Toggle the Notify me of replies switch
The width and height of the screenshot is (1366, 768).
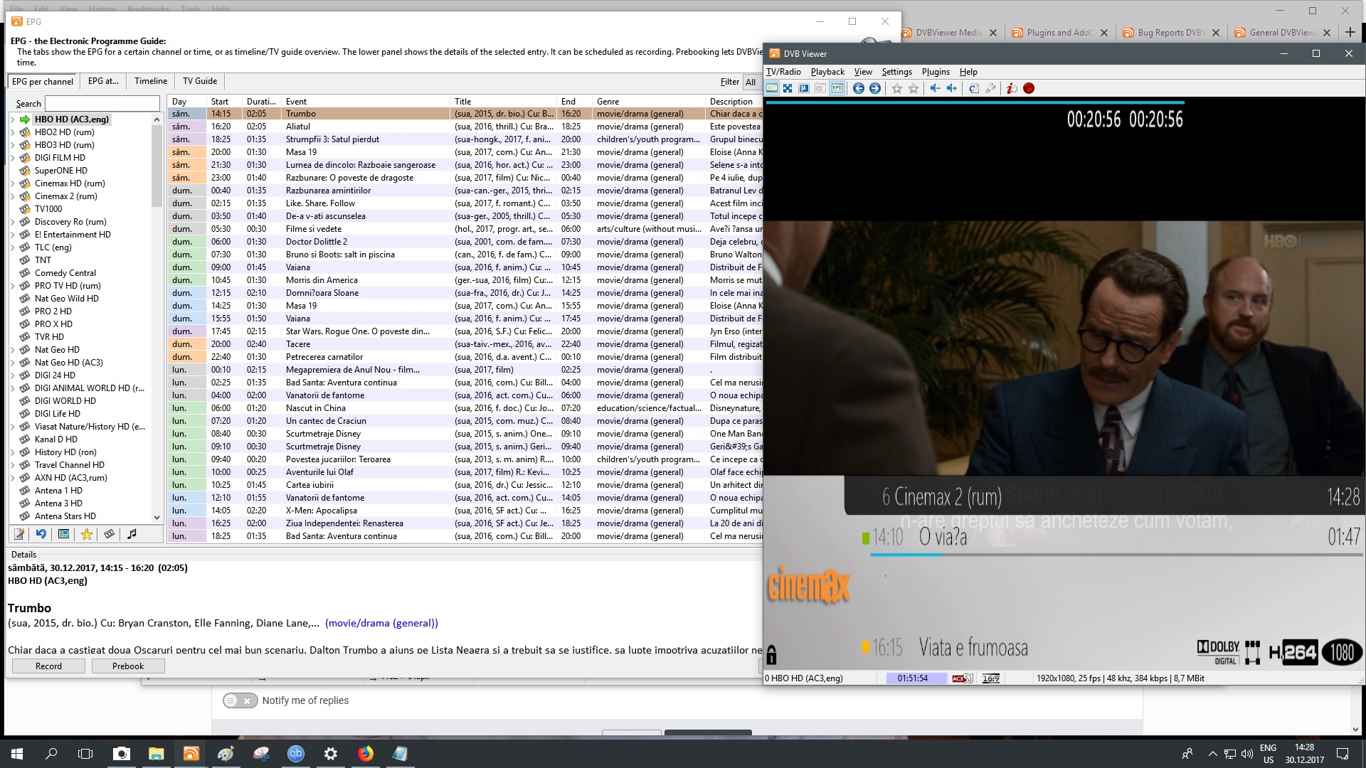pyautogui.click(x=240, y=700)
